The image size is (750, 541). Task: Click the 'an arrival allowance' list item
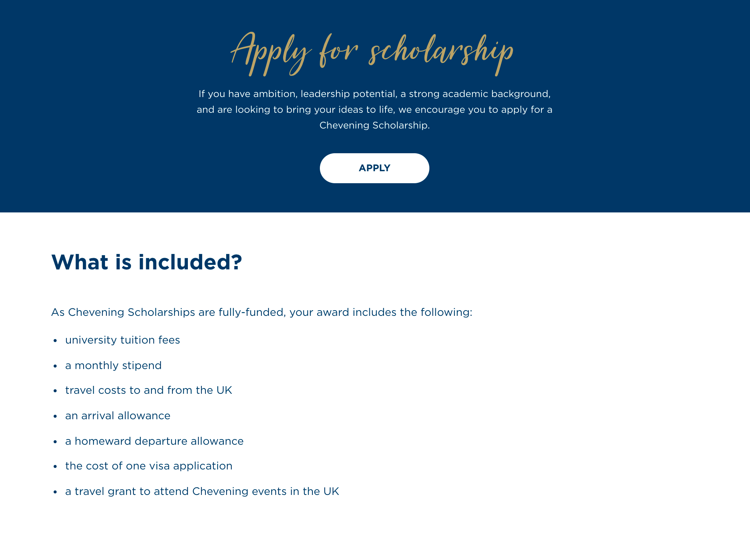pos(118,415)
